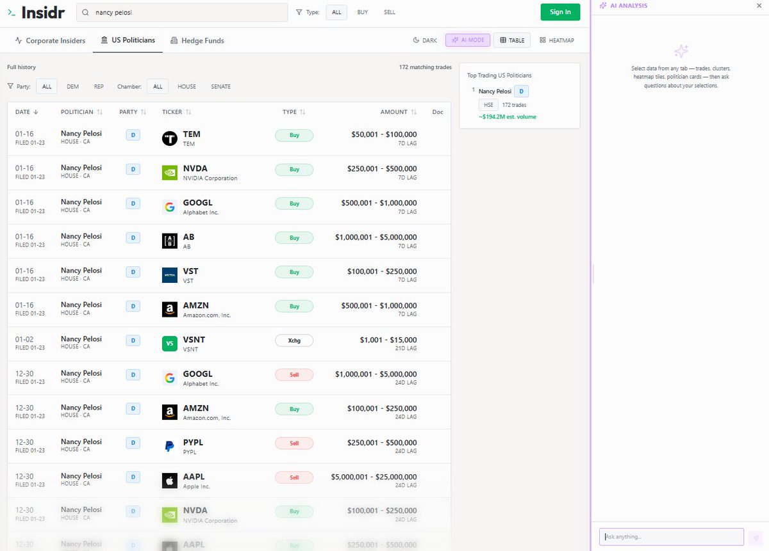This screenshot has height=551, width=769.
Task: Open the US Politicians tab
Action: click(x=128, y=40)
